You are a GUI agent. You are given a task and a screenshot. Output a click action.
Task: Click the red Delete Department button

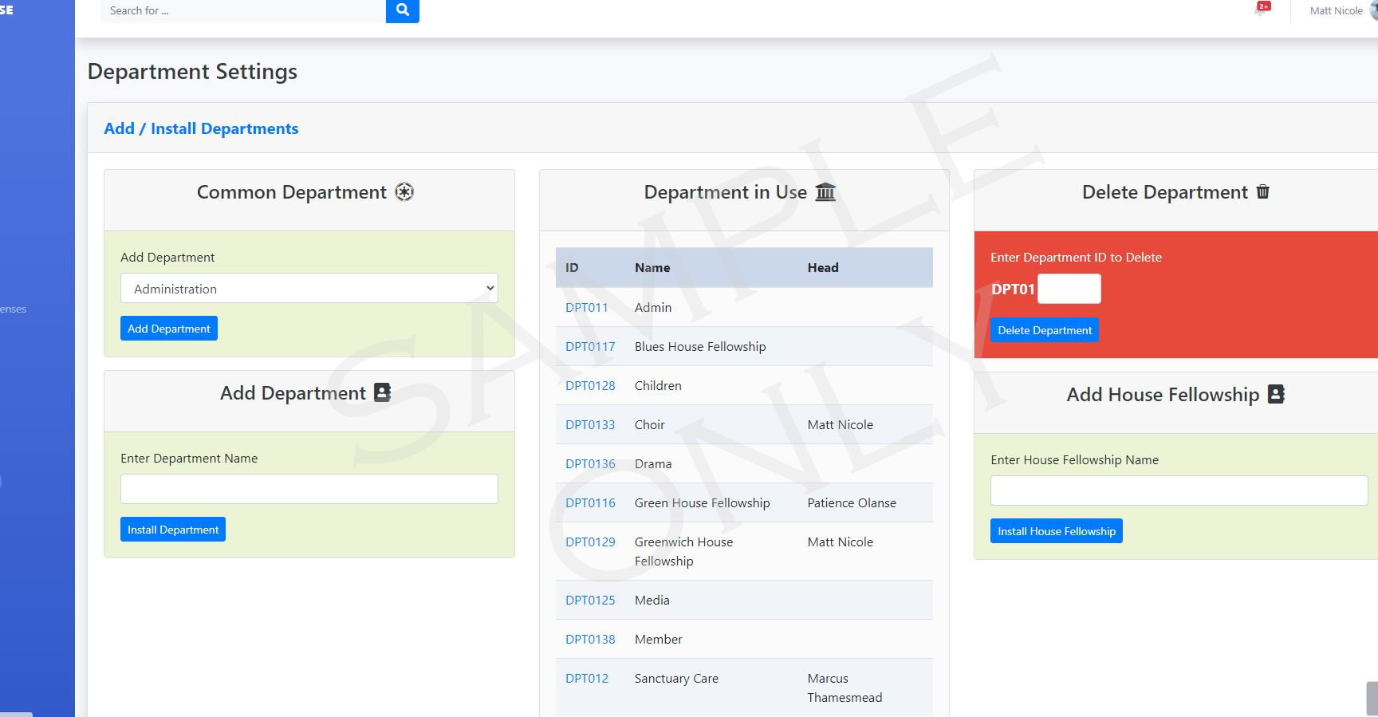pyautogui.click(x=1044, y=330)
